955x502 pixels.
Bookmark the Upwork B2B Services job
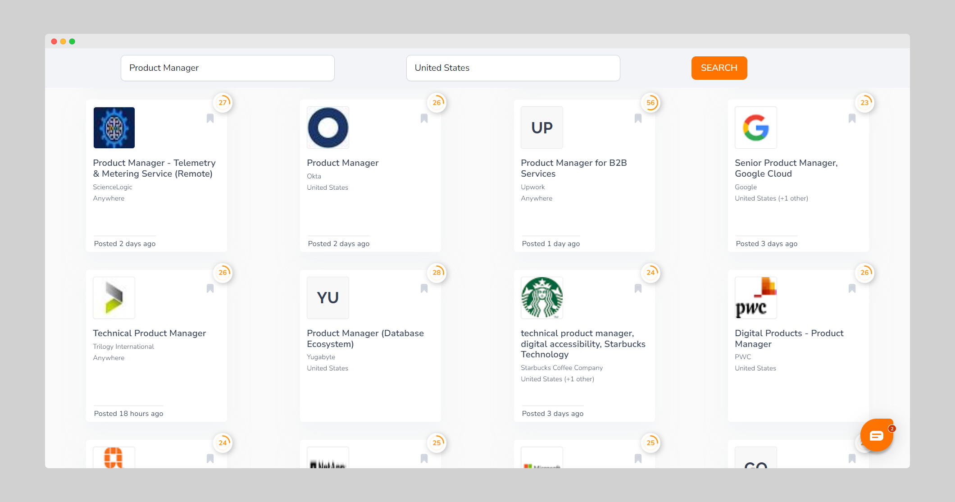pyautogui.click(x=638, y=119)
